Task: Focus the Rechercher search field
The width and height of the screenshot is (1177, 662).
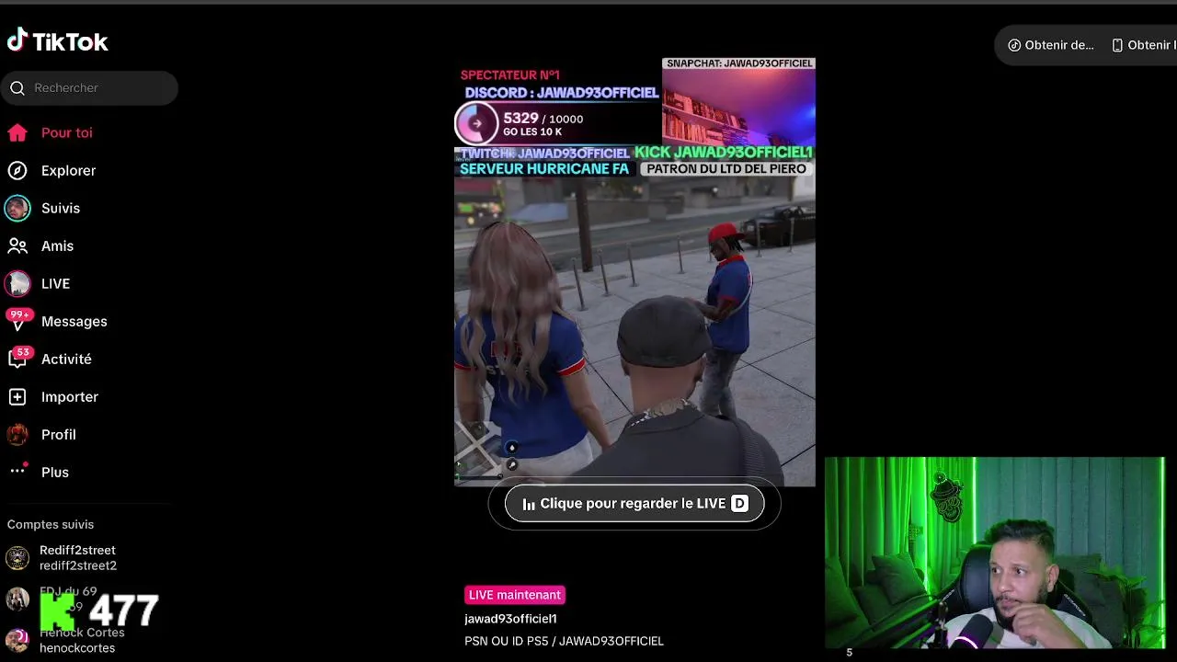Action: pos(89,88)
